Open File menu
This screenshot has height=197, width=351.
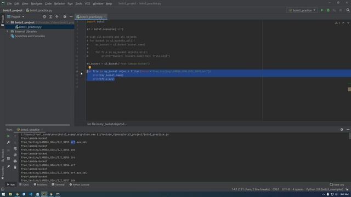(x=9, y=4)
